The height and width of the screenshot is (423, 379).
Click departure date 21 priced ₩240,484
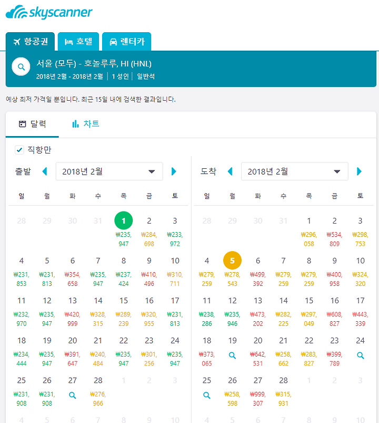[98, 352]
